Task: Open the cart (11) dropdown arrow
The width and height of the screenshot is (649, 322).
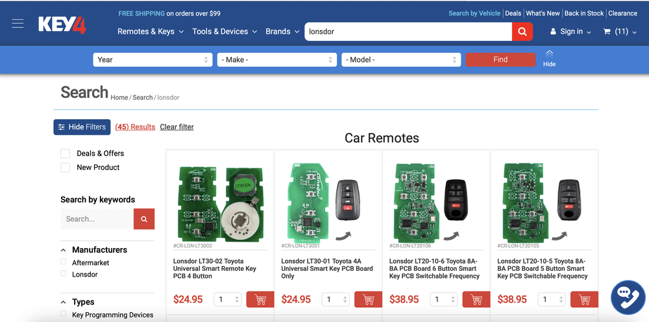Action: pos(634,32)
